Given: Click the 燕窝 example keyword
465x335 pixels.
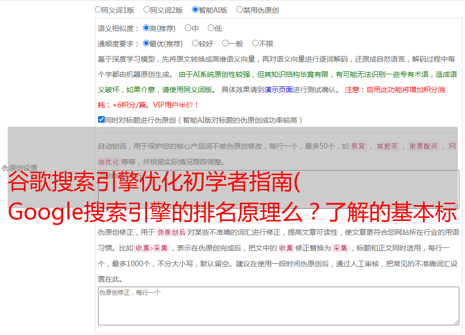Looking at the screenshot, I should point(358,146).
